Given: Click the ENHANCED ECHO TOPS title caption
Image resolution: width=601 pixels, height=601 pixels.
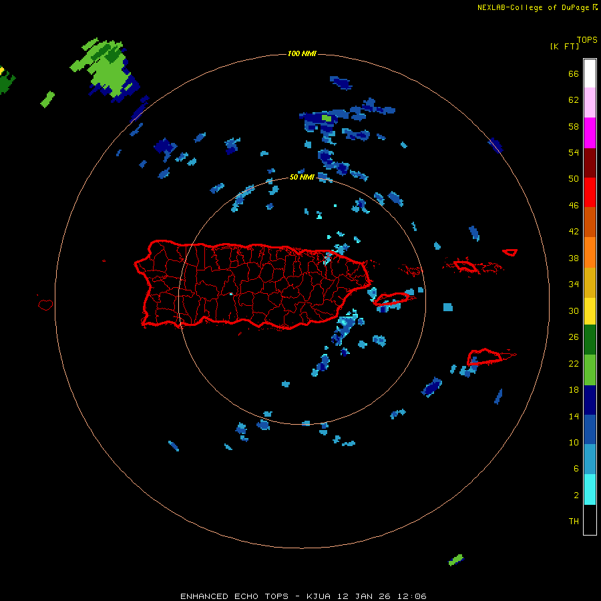Looking at the screenshot, I should [x=303, y=596].
